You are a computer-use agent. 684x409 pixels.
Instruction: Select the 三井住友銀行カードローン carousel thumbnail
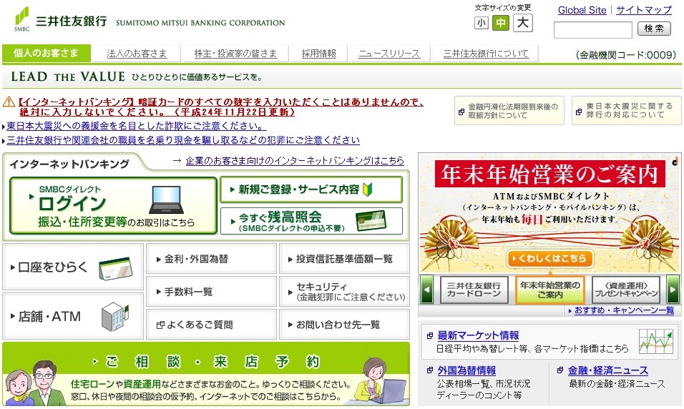click(x=474, y=290)
